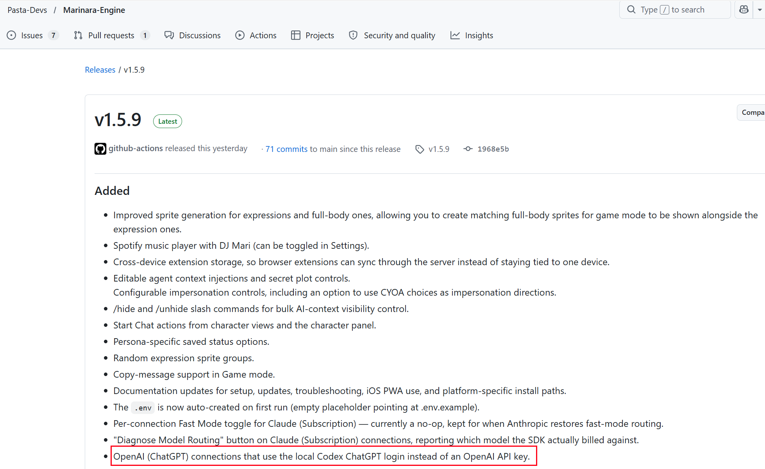Click 'Random expression sprite groups' bullet

point(184,358)
